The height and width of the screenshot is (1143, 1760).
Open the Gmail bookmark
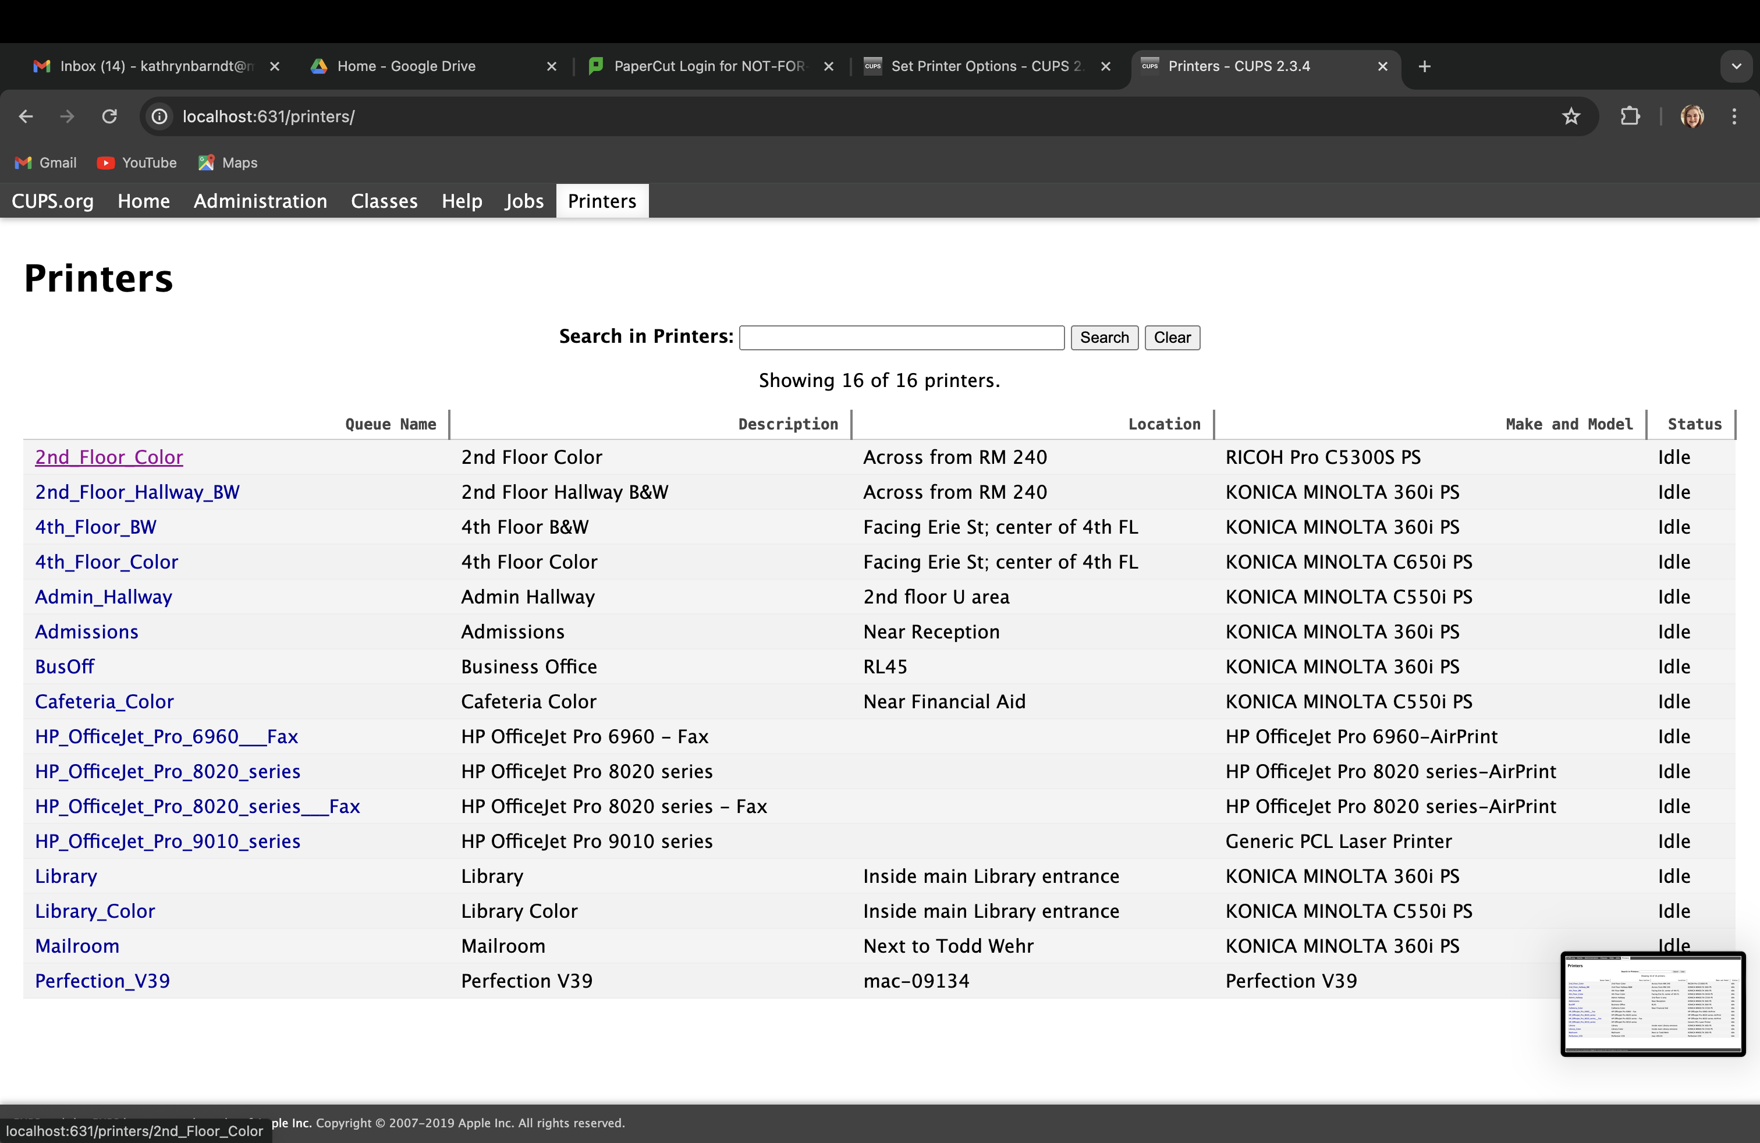point(46,162)
